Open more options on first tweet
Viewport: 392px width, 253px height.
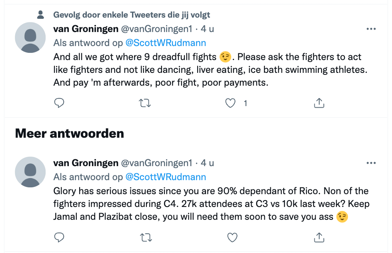[371, 29]
